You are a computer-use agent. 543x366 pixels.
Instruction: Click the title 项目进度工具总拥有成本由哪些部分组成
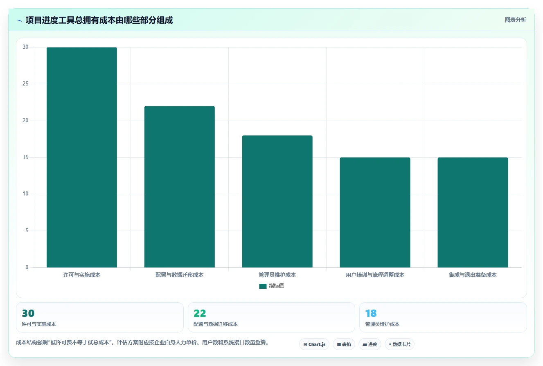tap(99, 20)
